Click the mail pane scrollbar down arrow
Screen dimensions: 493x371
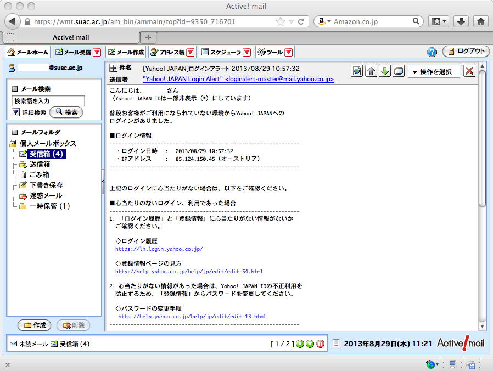[x=483, y=327]
